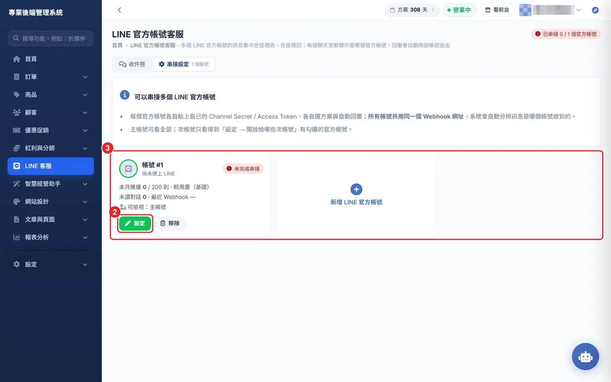Open the chatbot assistant floating button
This screenshot has width=611, height=382.
tap(586, 357)
